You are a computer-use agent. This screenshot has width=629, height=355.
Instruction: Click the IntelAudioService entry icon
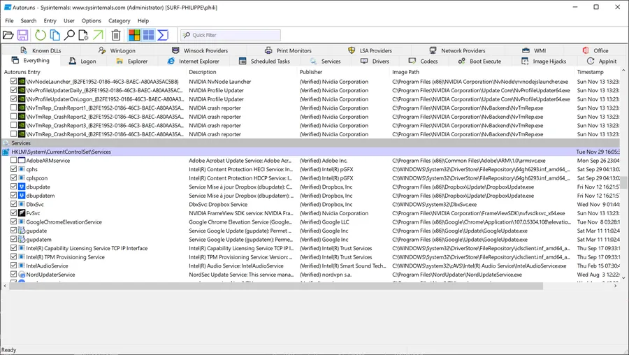22,266
